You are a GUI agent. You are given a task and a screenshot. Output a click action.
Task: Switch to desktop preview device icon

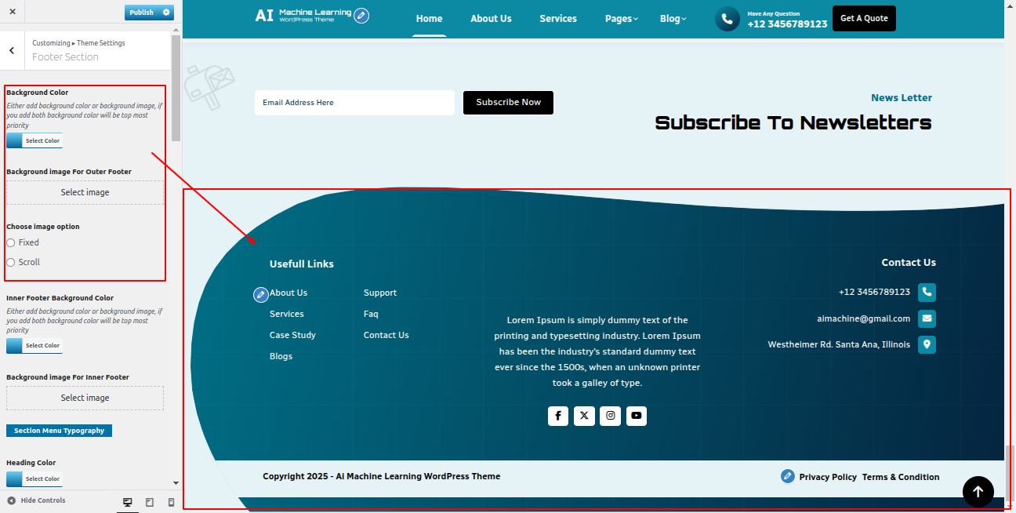(128, 502)
